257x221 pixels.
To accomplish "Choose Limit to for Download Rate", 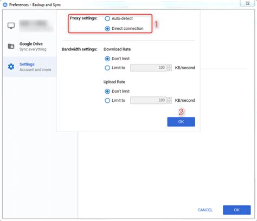I will click(107, 68).
